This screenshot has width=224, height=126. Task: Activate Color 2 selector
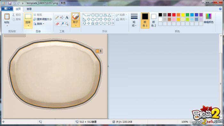tap(154, 20)
